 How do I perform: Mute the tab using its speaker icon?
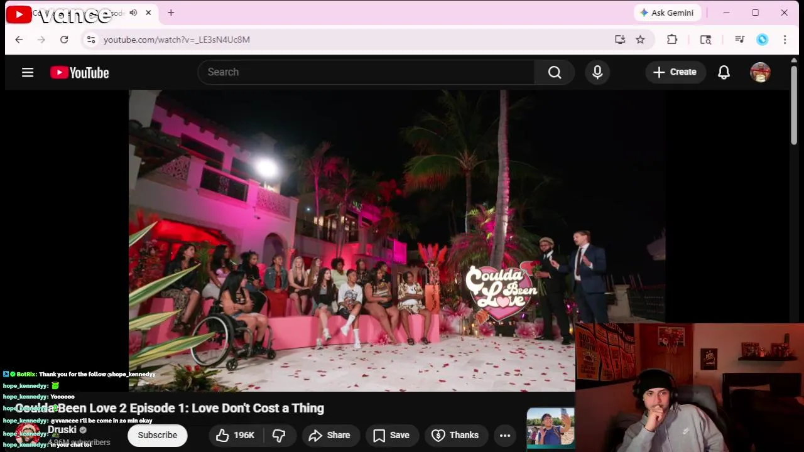point(133,13)
